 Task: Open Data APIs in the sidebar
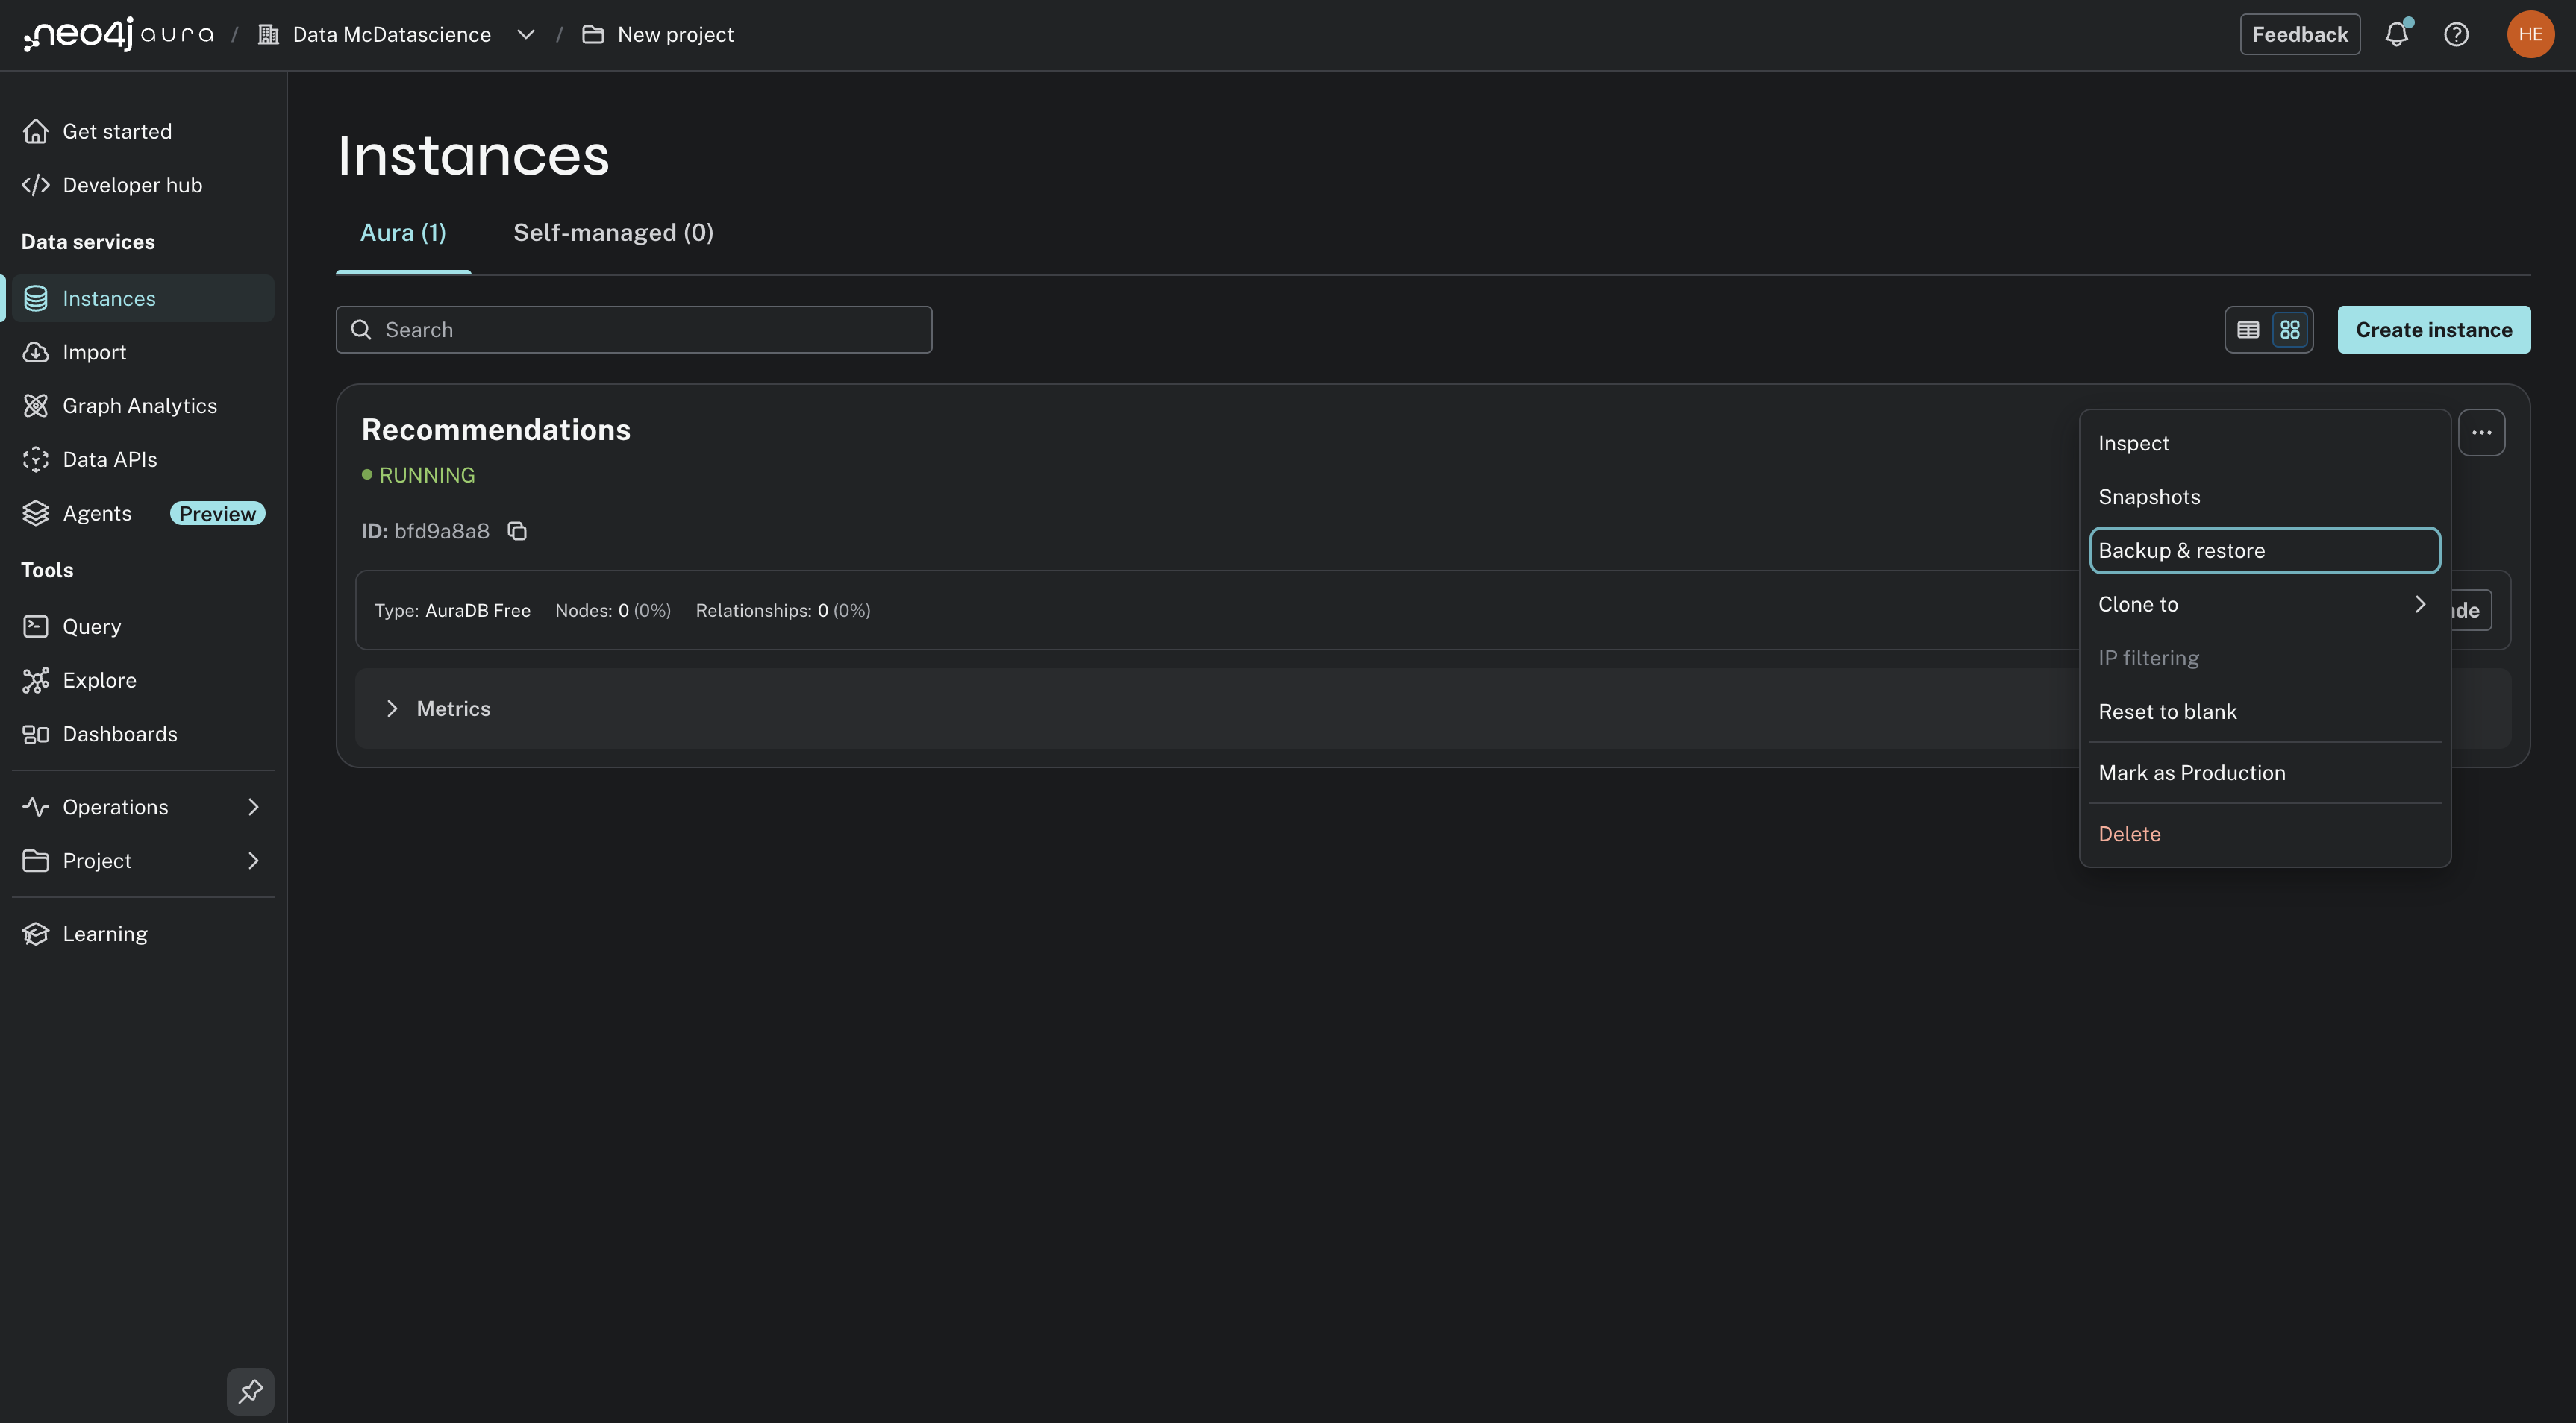click(x=110, y=459)
